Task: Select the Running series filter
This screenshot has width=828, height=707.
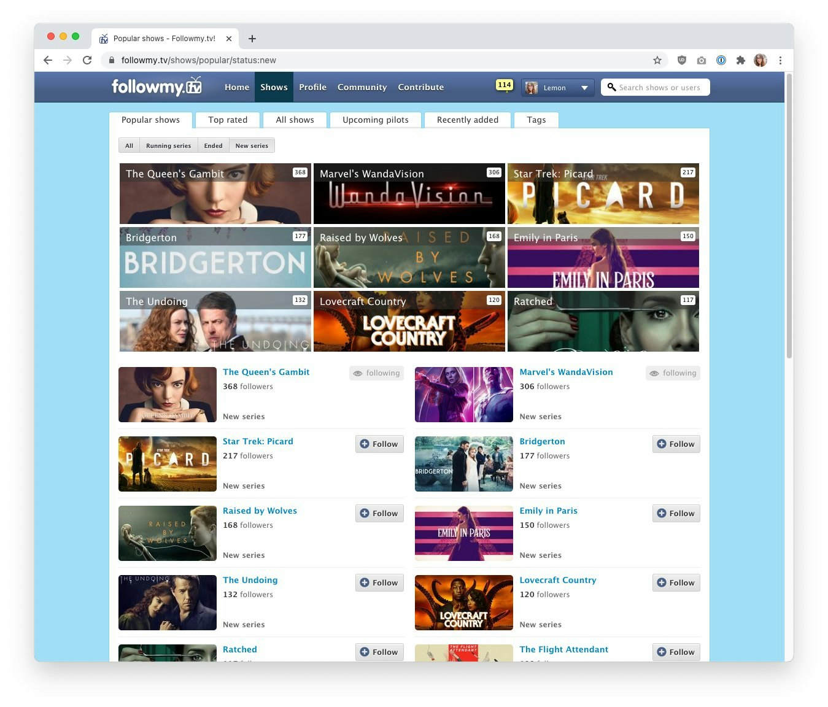Action: coord(168,145)
